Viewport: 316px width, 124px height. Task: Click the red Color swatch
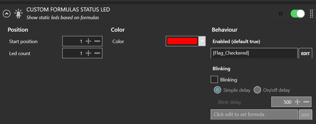pos(182,41)
